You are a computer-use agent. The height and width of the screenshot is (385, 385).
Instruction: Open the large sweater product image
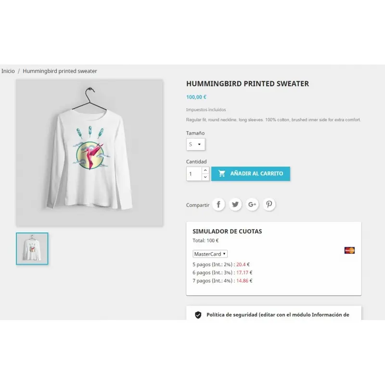(x=90, y=153)
